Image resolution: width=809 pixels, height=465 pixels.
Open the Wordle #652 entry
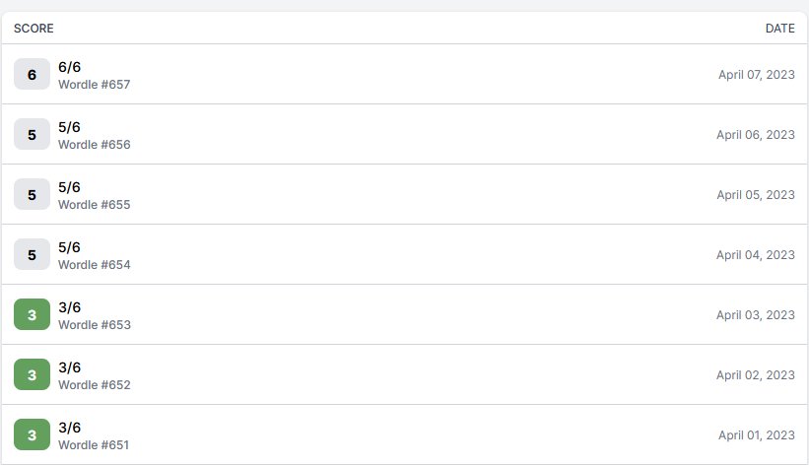(x=404, y=374)
